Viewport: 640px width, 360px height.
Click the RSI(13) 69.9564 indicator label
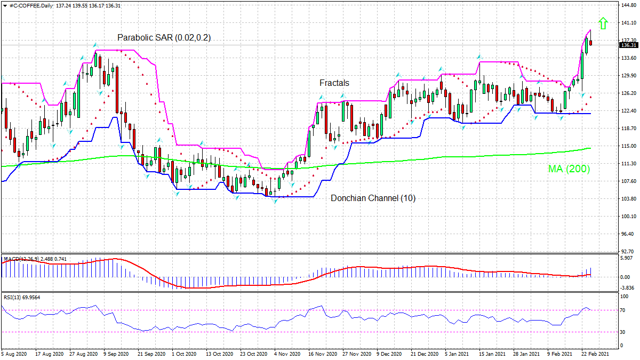(x=21, y=299)
